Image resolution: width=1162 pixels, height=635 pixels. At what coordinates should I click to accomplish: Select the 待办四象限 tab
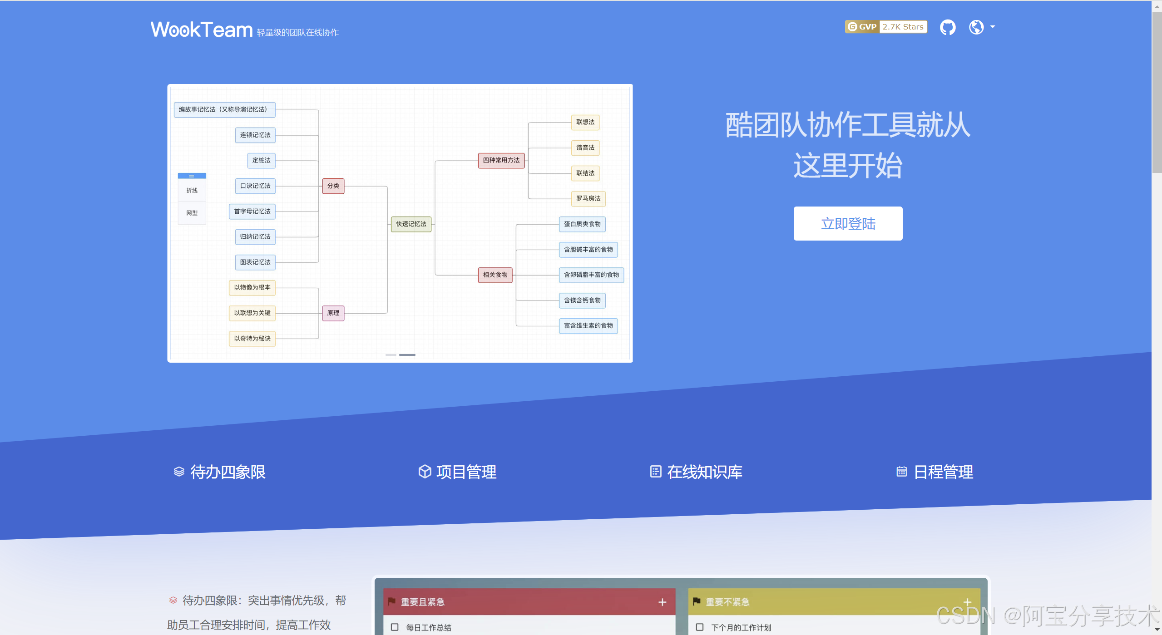tap(220, 472)
